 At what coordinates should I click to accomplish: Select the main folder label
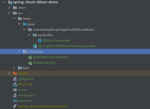click(27, 19)
